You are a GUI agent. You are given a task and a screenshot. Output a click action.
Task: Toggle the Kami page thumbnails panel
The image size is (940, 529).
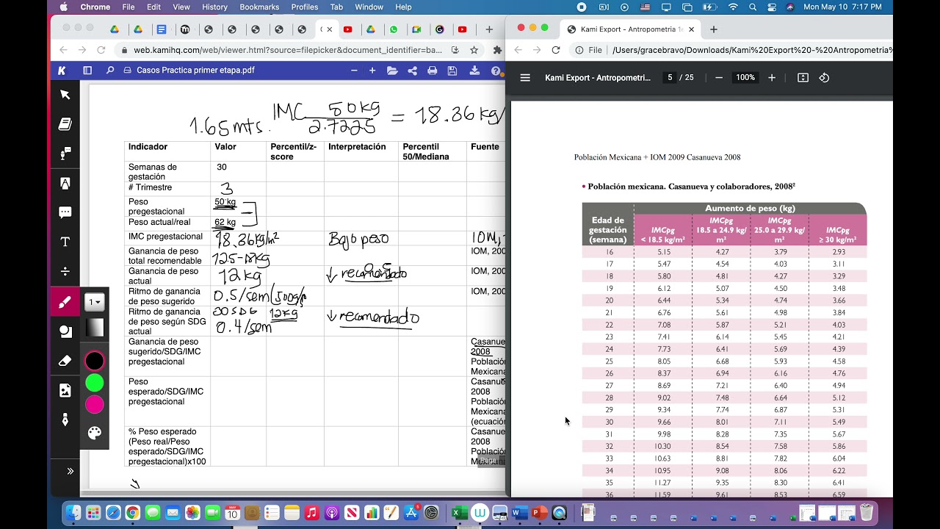point(87,71)
